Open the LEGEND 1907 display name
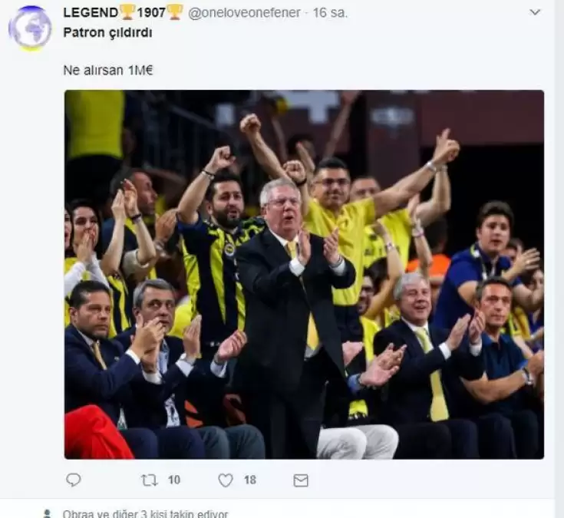 pyautogui.click(x=123, y=12)
